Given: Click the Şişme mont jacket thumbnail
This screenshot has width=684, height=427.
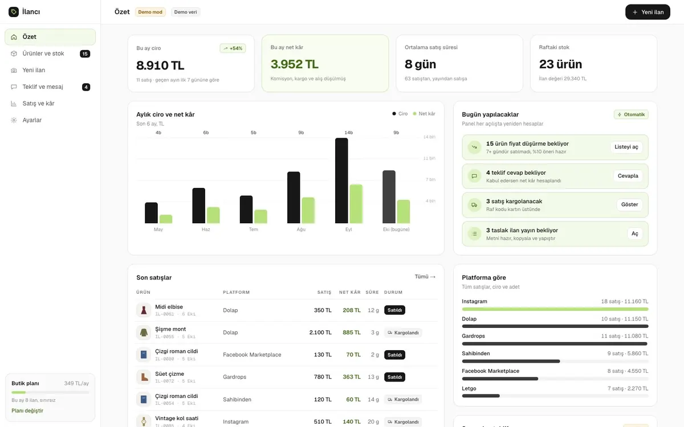Looking at the screenshot, I should pos(144,332).
